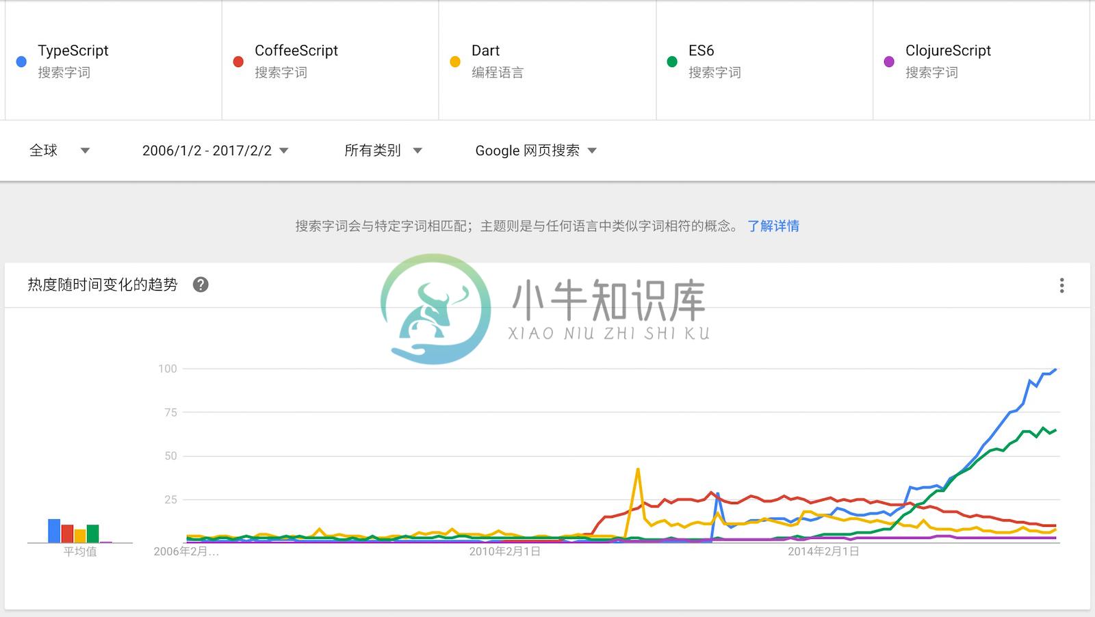Click the ClojureScript purple color dot
Viewport: 1095px width, 617px height.
tap(889, 62)
